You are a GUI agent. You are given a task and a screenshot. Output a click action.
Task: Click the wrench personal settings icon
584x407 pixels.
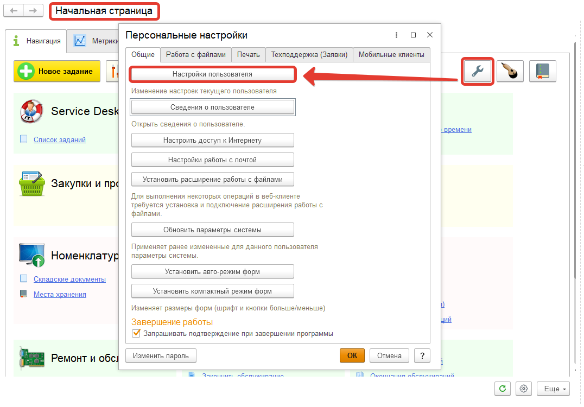478,71
